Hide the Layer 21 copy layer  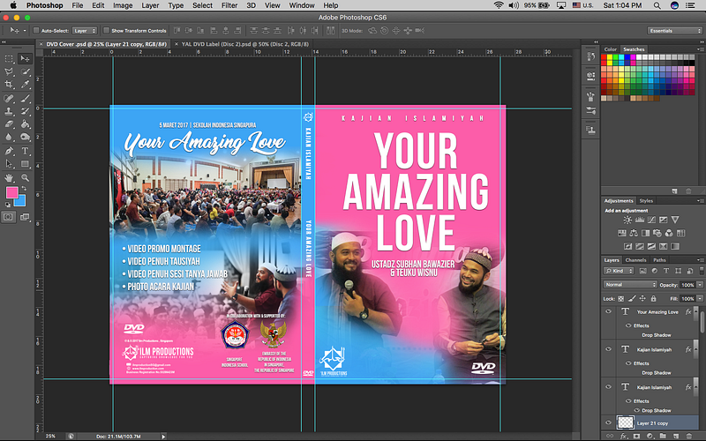coord(608,422)
